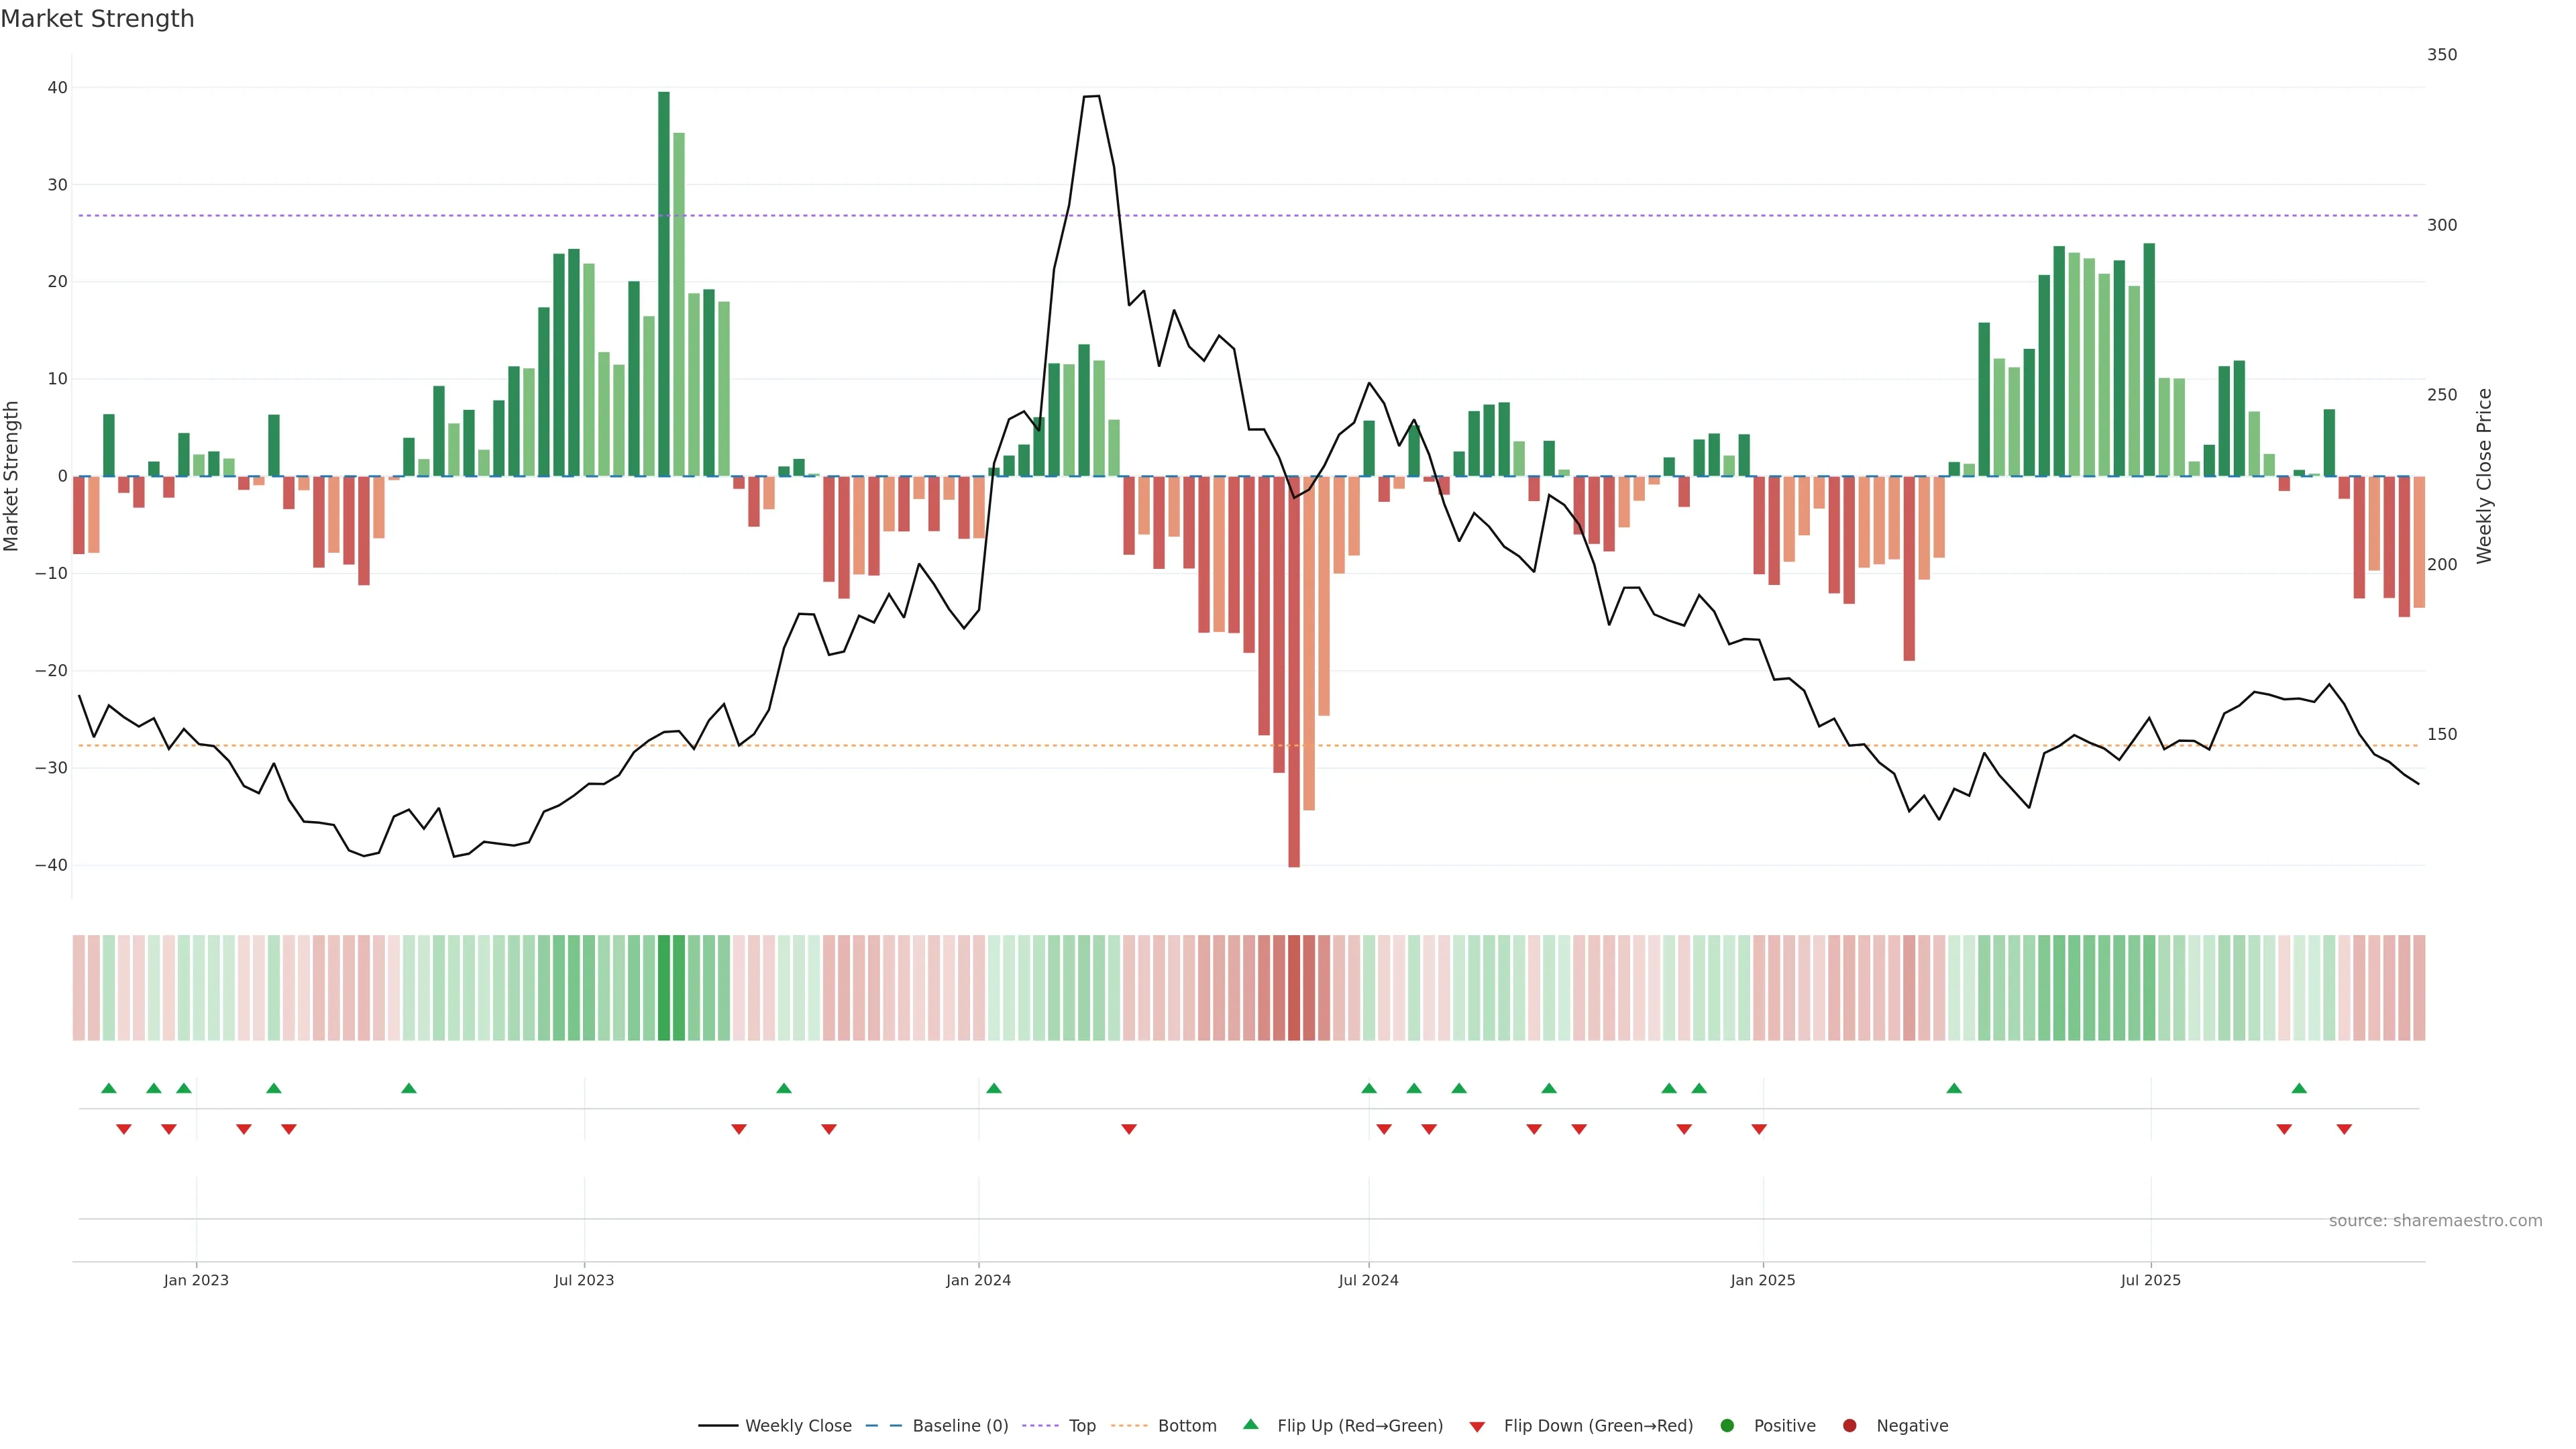Click the flip-up triangle at Jan 2024
Image resolution: width=2576 pixels, height=1449 pixels.
pos(993,1088)
